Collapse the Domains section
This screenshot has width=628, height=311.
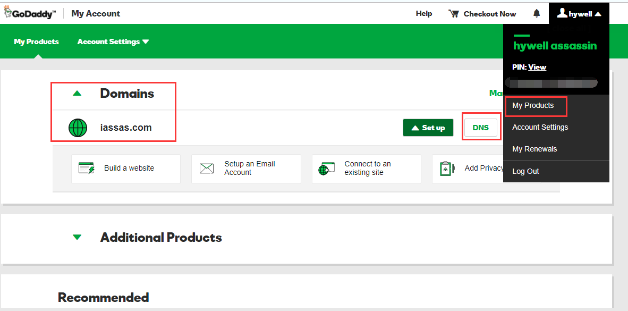tap(78, 93)
